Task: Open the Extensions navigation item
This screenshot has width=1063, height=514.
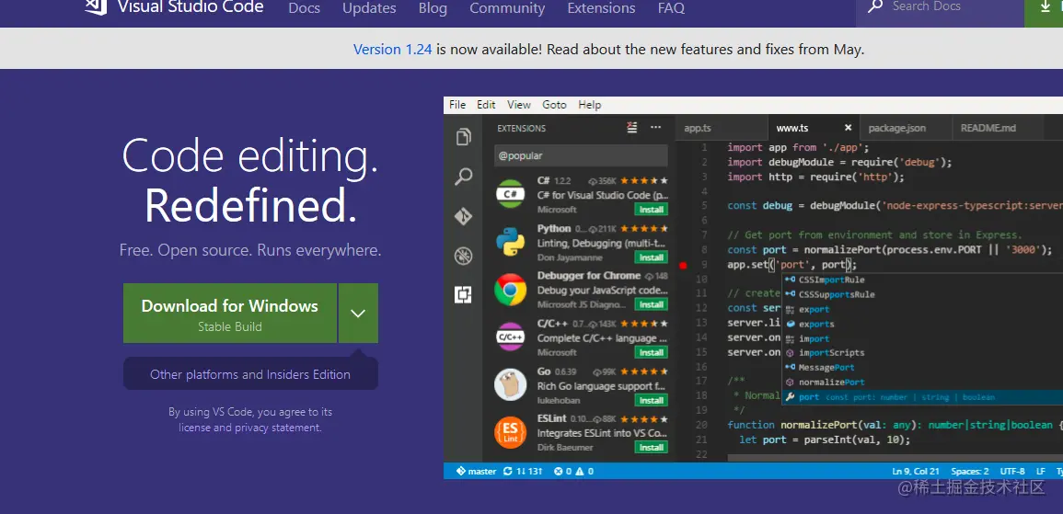Action: (601, 9)
